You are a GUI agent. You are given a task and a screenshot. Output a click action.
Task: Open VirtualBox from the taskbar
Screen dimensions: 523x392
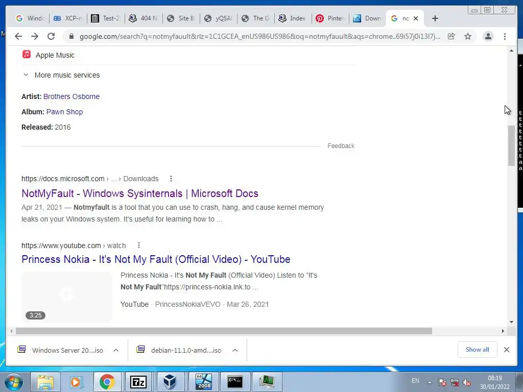click(x=170, y=382)
